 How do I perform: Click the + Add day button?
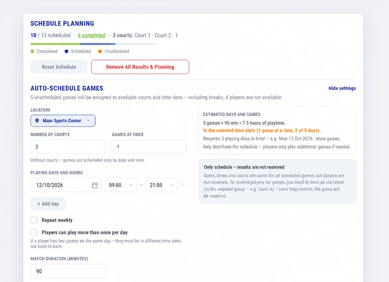(x=48, y=204)
